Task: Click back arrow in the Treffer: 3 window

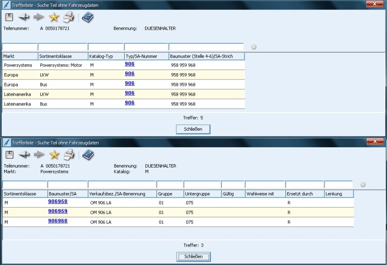Action: coord(24,155)
